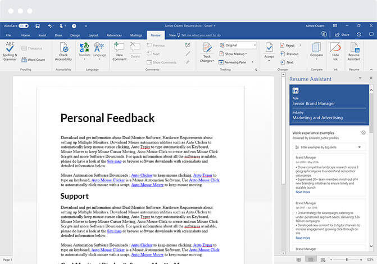Switch to the References tab
Image resolution: width=377 pixels, height=264 pixels.
[x=114, y=35]
